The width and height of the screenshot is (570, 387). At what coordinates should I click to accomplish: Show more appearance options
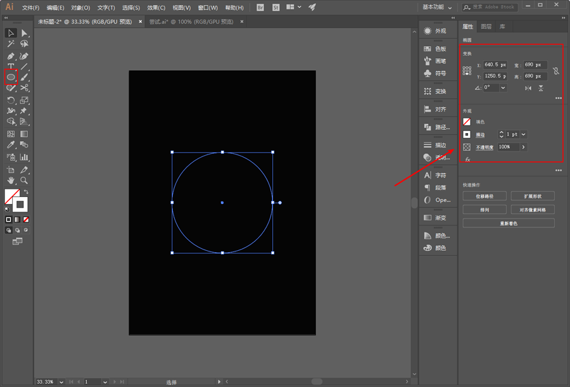[x=559, y=170]
